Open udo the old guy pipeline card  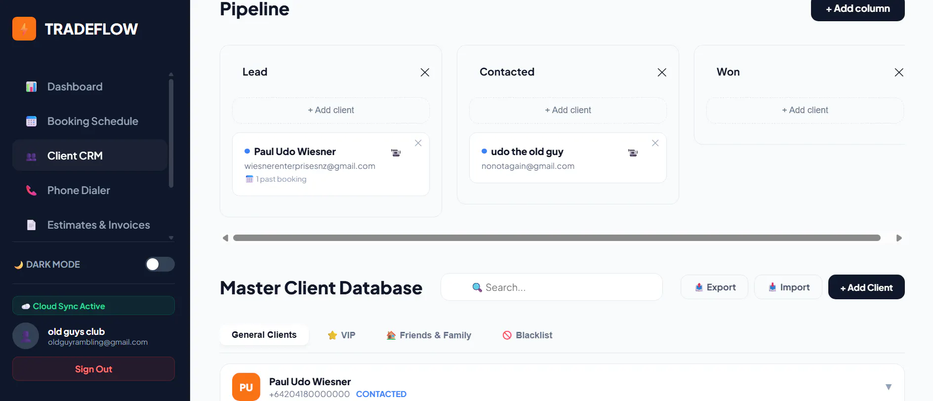click(x=568, y=158)
